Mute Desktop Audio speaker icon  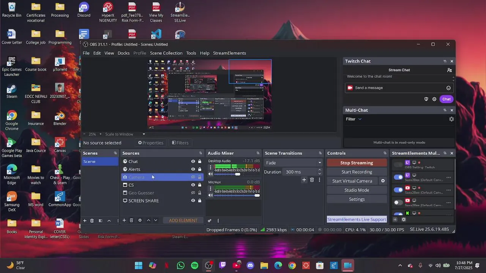(210, 174)
